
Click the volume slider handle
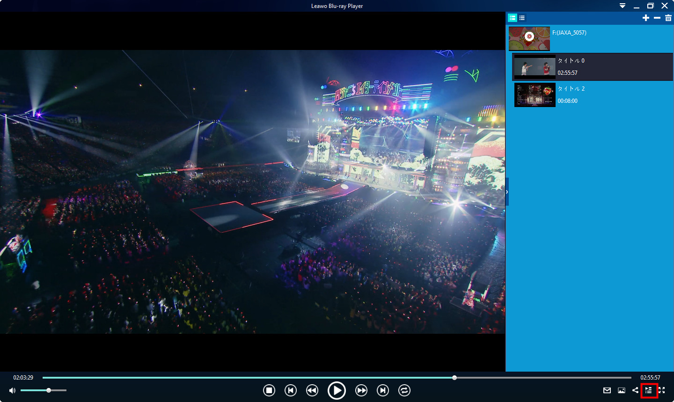pyautogui.click(x=49, y=390)
